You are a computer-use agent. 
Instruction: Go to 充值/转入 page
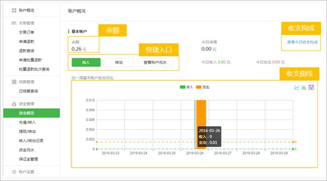(27, 122)
